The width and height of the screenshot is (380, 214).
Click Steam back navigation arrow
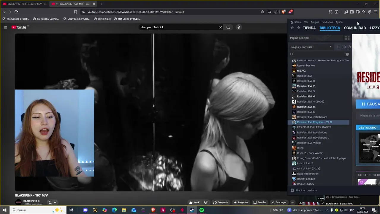(x=292, y=28)
